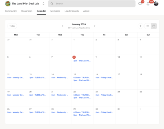Focus the Search input field

click(92, 4)
